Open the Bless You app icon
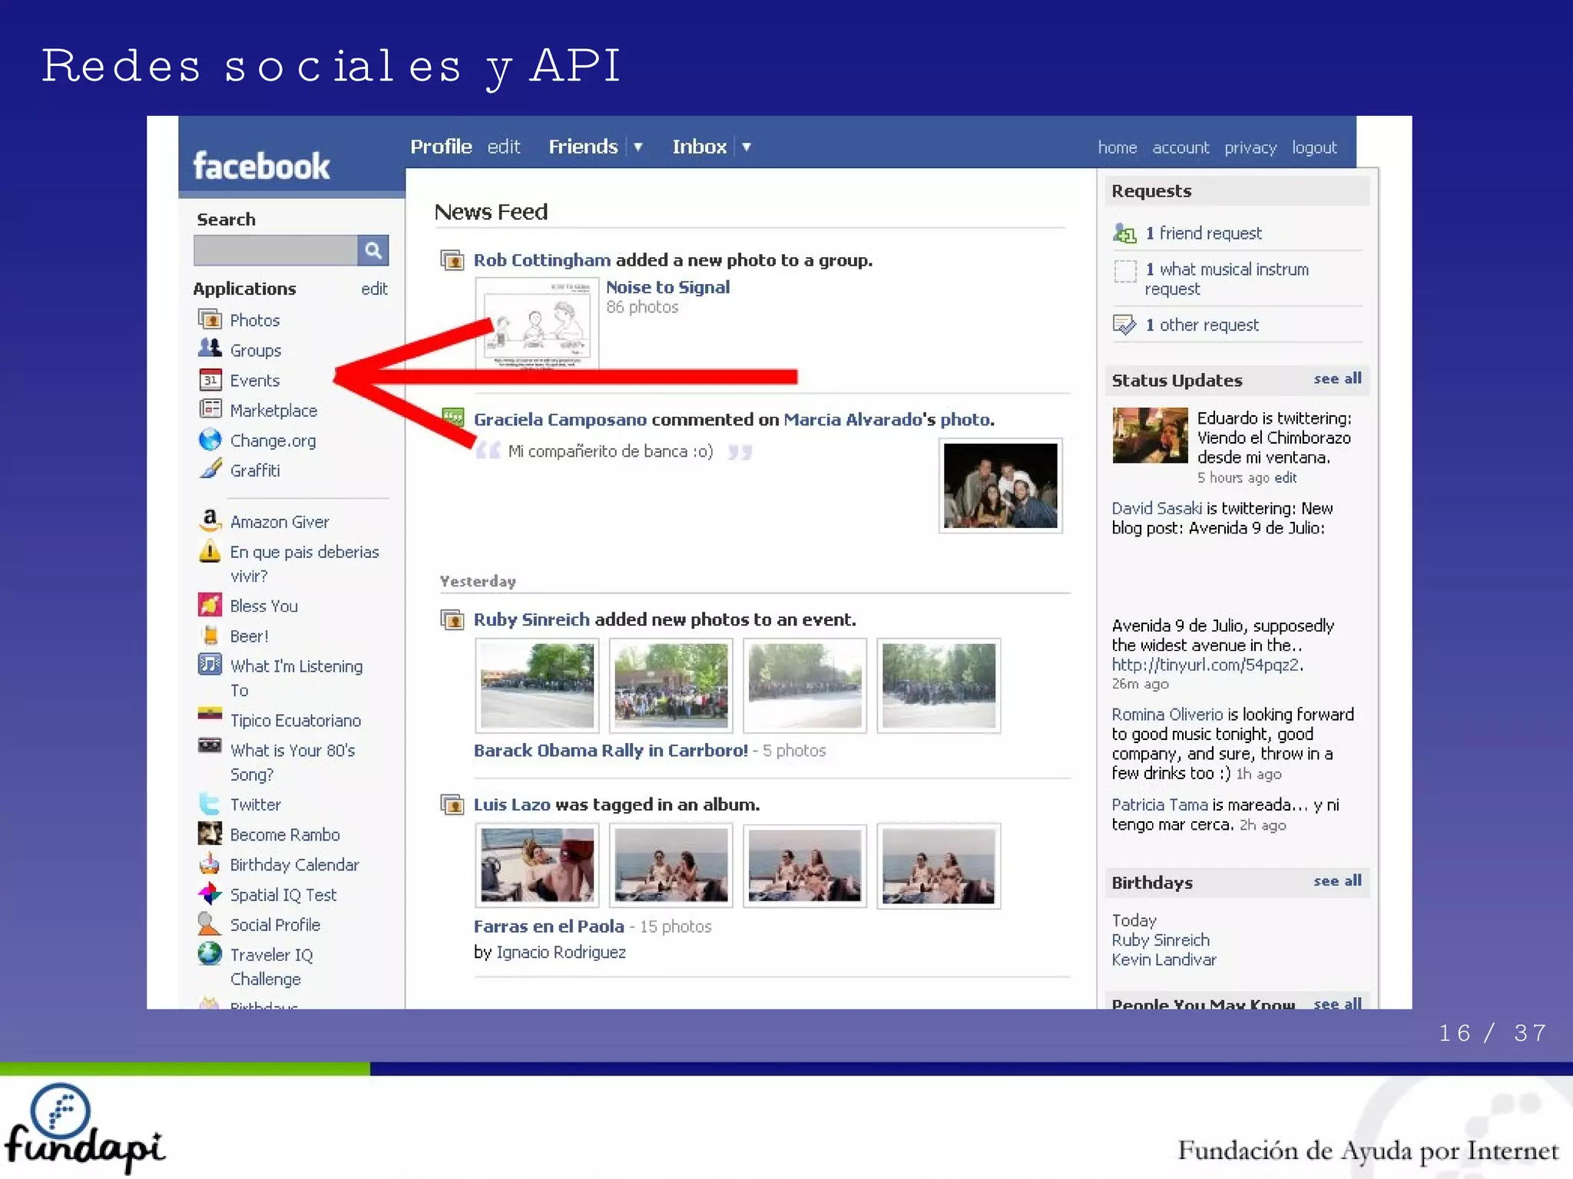The image size is (1573, 1179). [x=210, y=605]
